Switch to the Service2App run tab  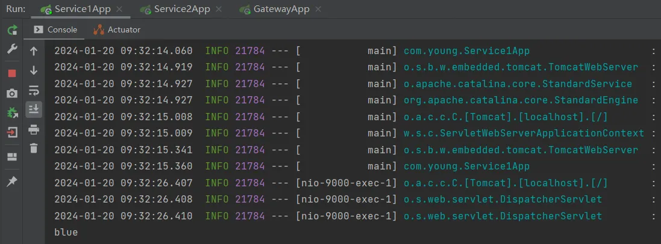pyautogui.click(x=177, y=10)
